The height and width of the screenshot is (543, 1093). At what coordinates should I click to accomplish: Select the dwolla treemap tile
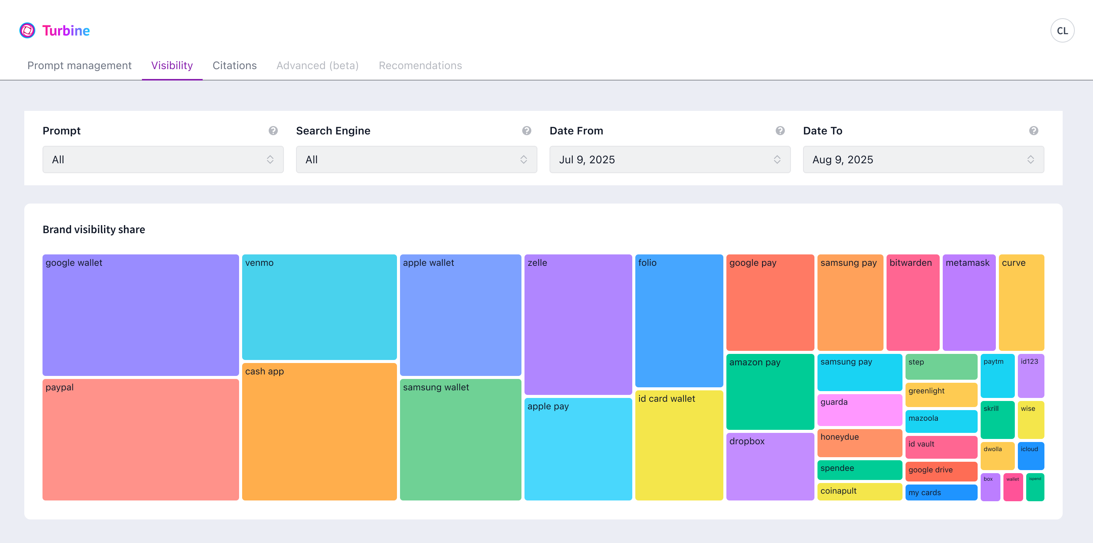pos(997,456)
